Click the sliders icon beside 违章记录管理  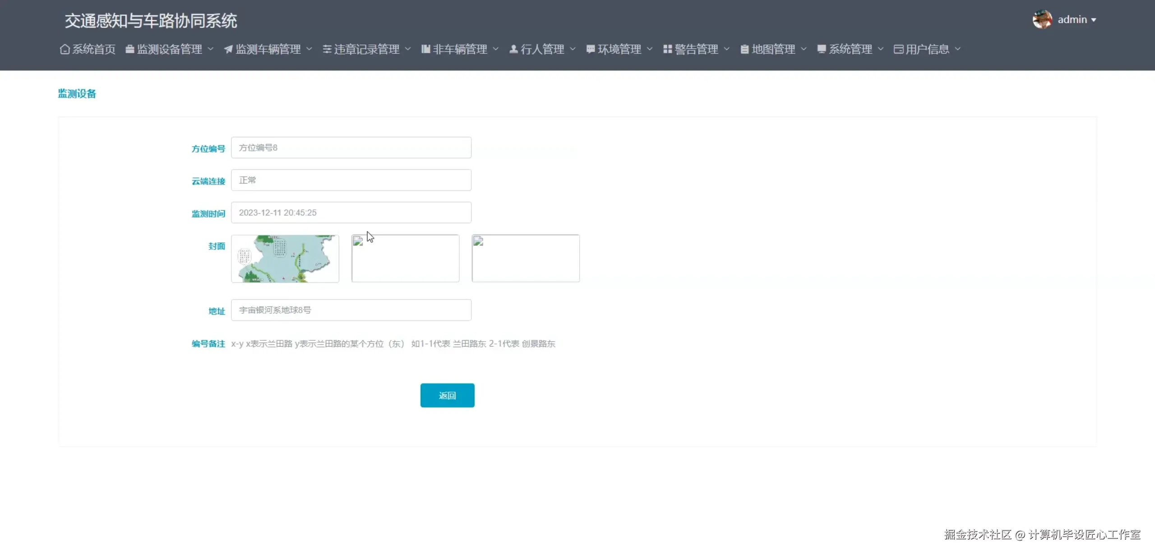pos(327,49)
